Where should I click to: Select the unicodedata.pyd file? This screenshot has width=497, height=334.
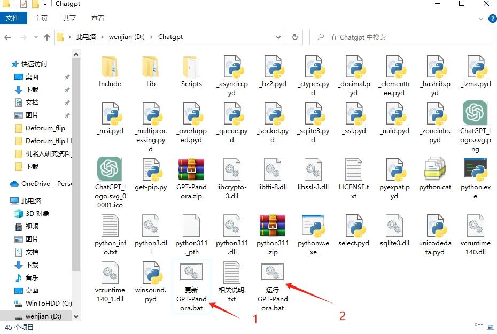click(435, 235)
